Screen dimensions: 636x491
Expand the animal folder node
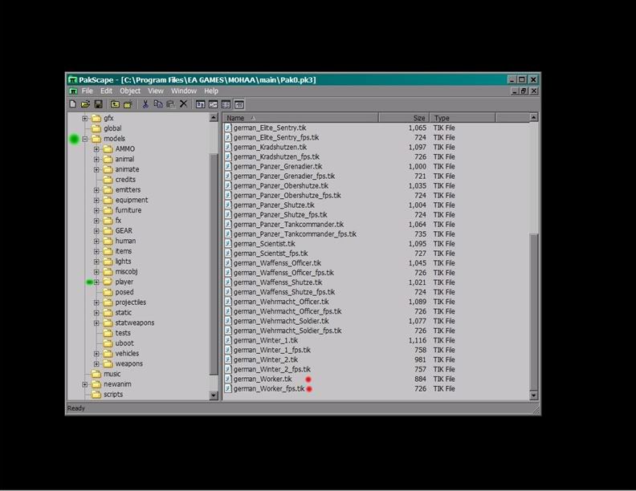tap(96, 159)
